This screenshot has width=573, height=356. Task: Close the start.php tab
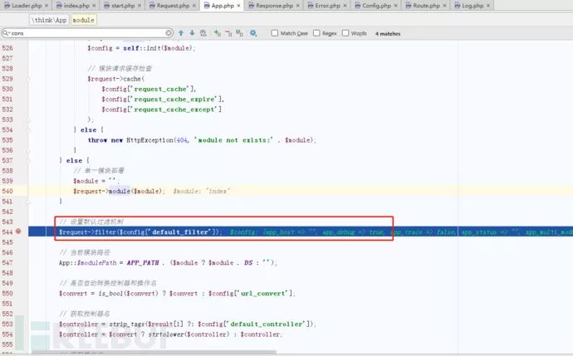(140, 6)
